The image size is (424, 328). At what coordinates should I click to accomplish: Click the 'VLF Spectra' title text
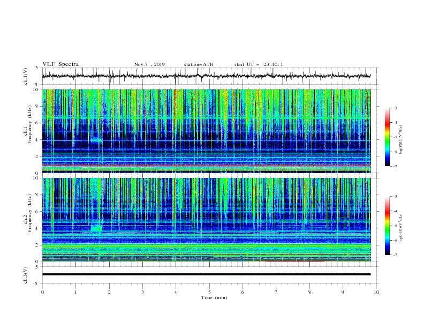click(60, 64)
